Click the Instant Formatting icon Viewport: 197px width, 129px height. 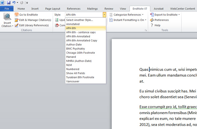coord(111,20)
